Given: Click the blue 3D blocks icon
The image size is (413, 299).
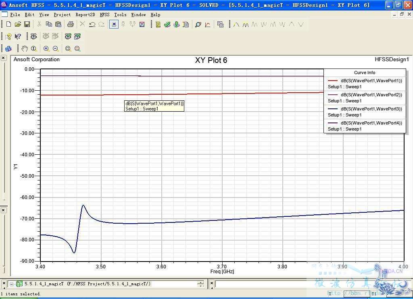Looking at the screenshot, I should pyautogui.click(x=8, y=49).
